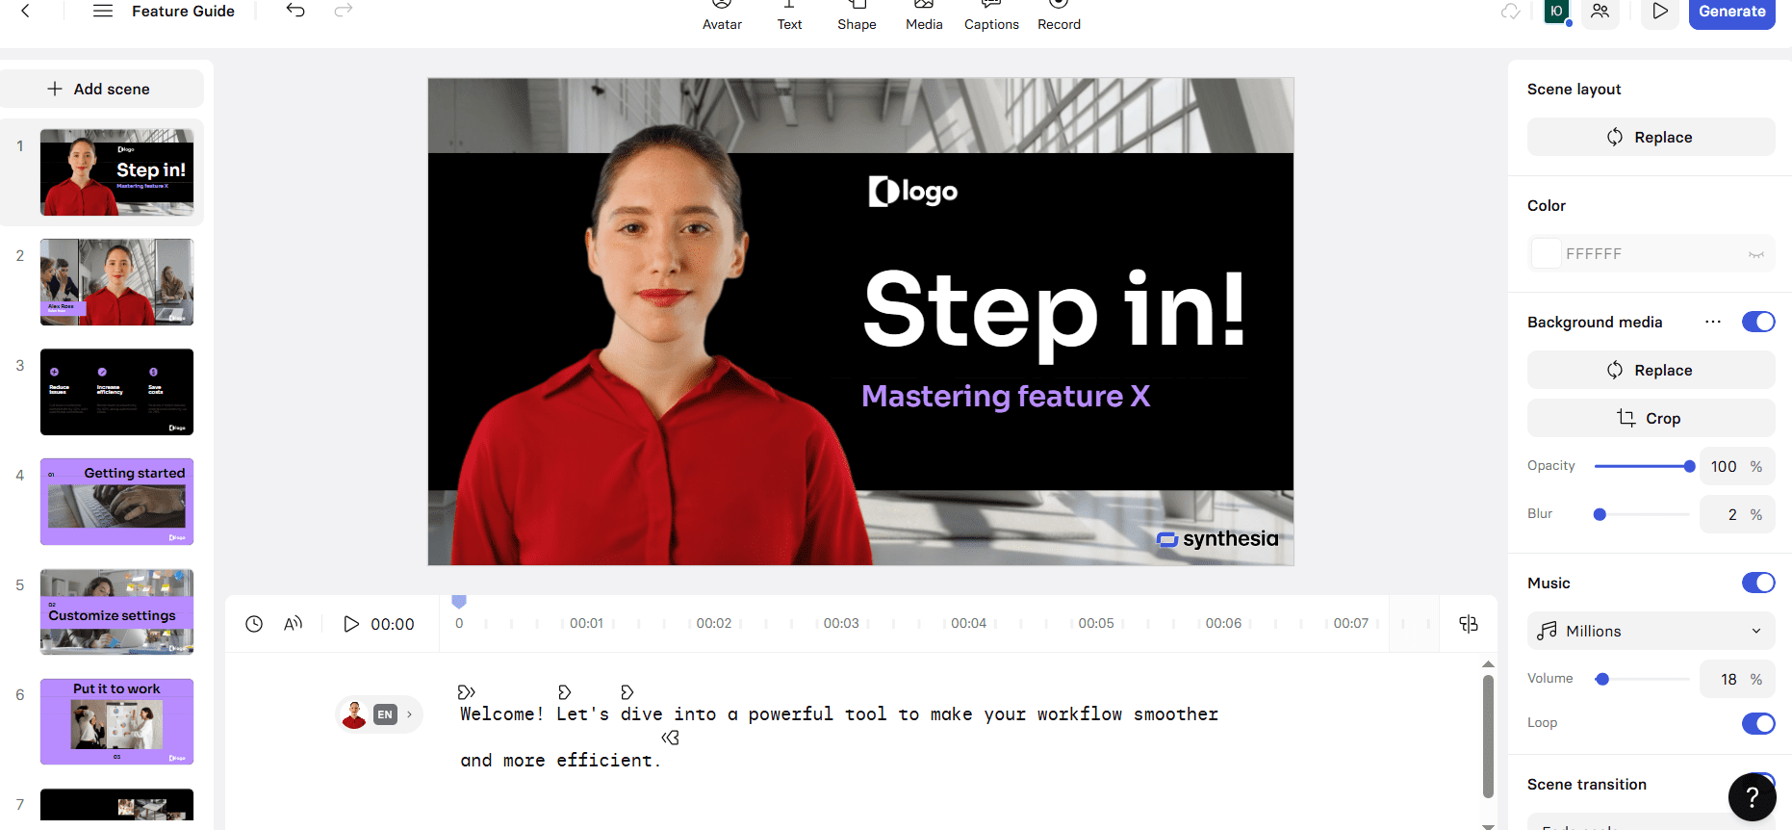Screen dimensions: 1792x830
Task: Open the Captions tool menu
Action: tap(991, 15)
